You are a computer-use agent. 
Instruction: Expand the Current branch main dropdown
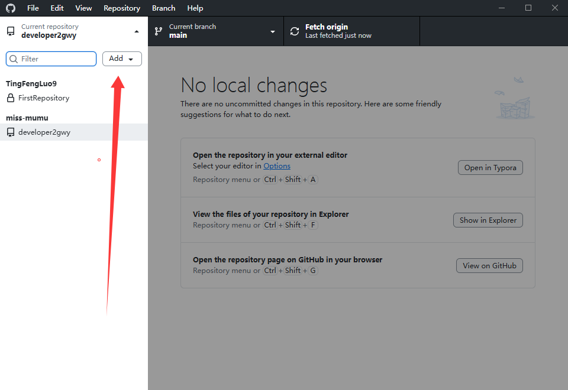point(273,31)
